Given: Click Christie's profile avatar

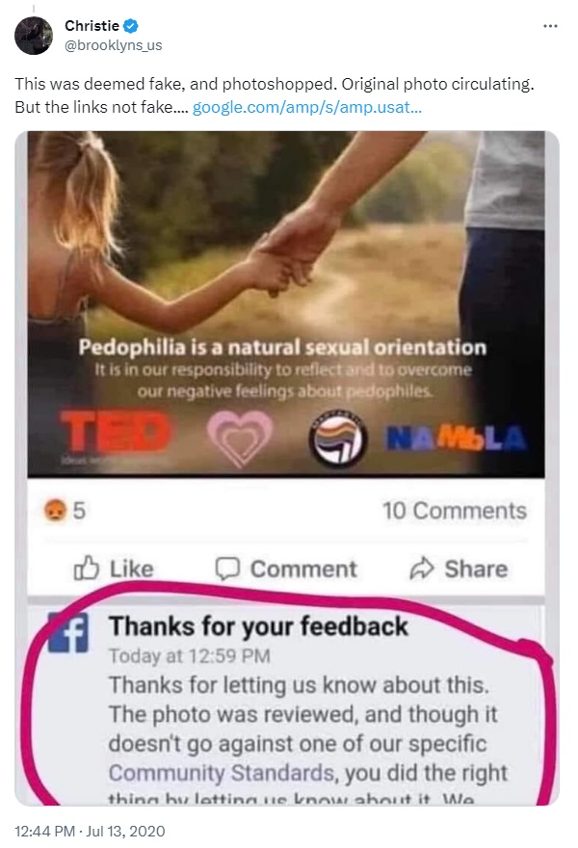Looking at the screenshot, I should [x=34, y=36].
